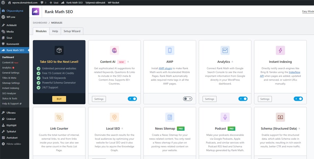314x159 pixels.
Task: Open the Uusi (+ New) admin bar dropdown
Action: coord(53,2)
